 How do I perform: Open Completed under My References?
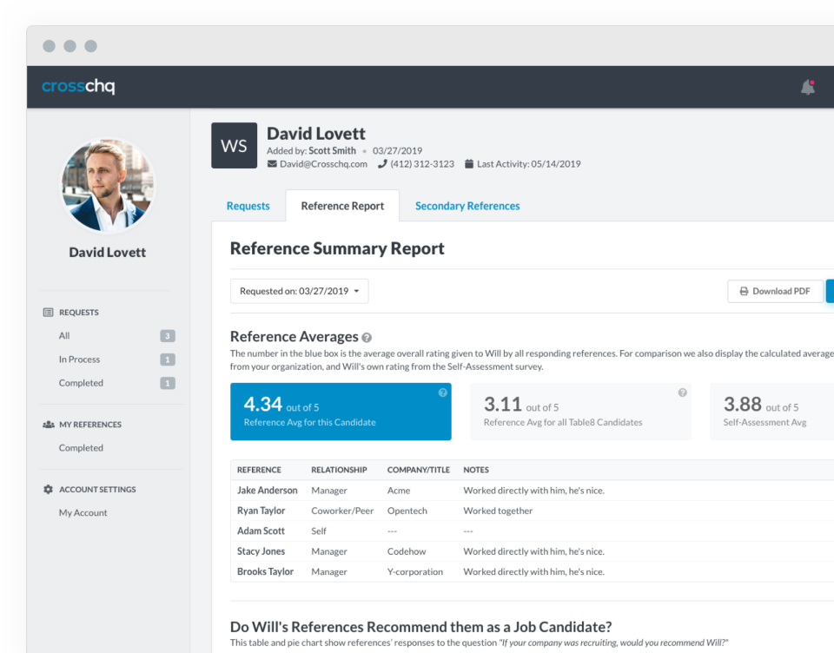[81, 448]
